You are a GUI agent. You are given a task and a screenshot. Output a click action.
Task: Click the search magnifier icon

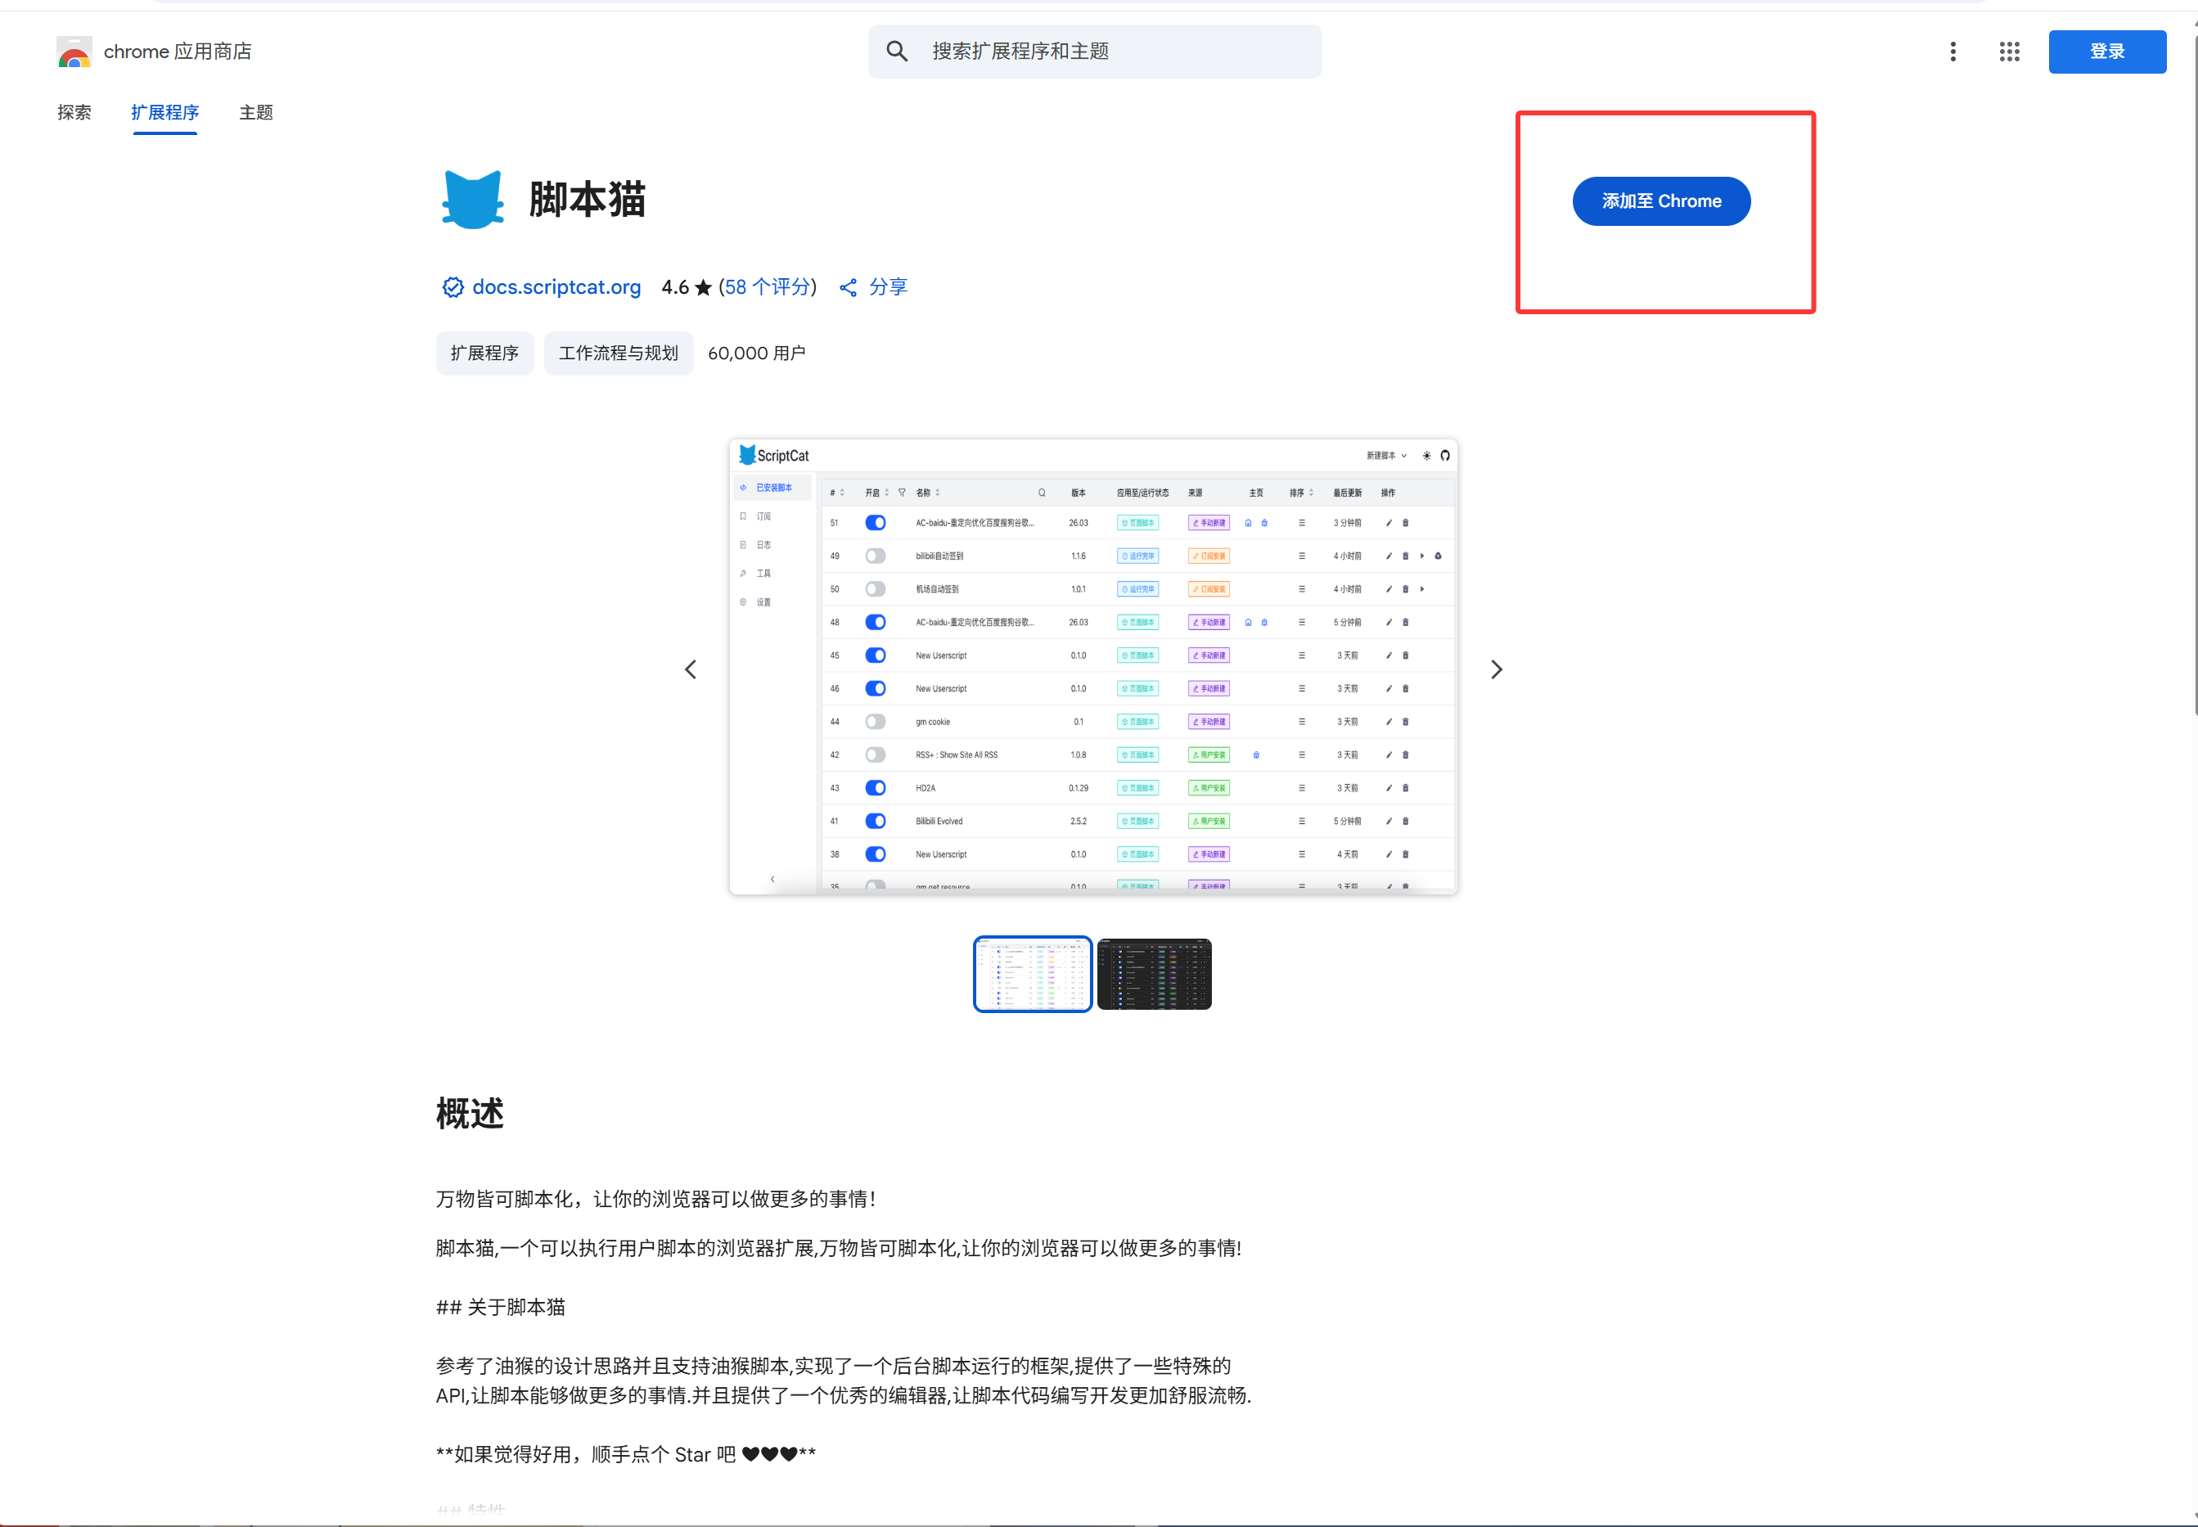tap(896, 52)
